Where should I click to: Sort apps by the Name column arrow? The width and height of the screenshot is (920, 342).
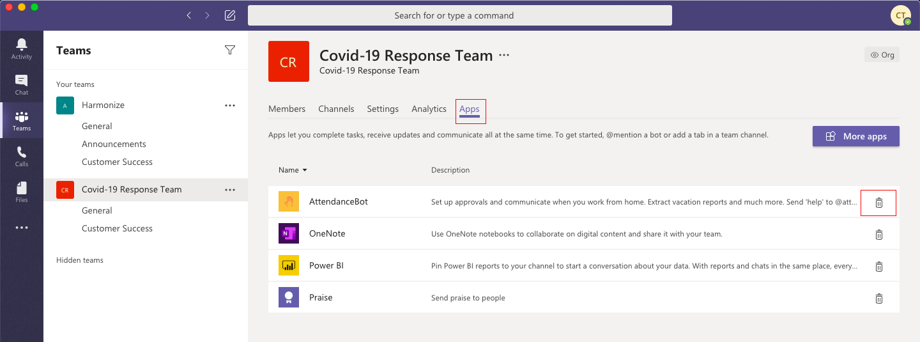[305, 170]
